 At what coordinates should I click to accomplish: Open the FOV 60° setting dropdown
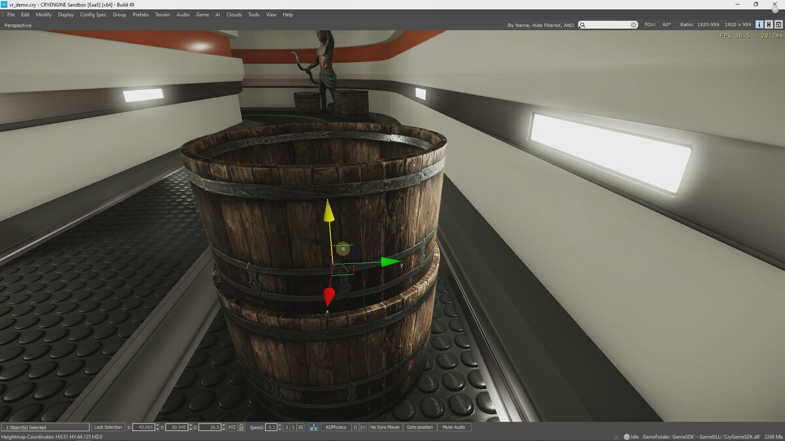click(667, 25)
